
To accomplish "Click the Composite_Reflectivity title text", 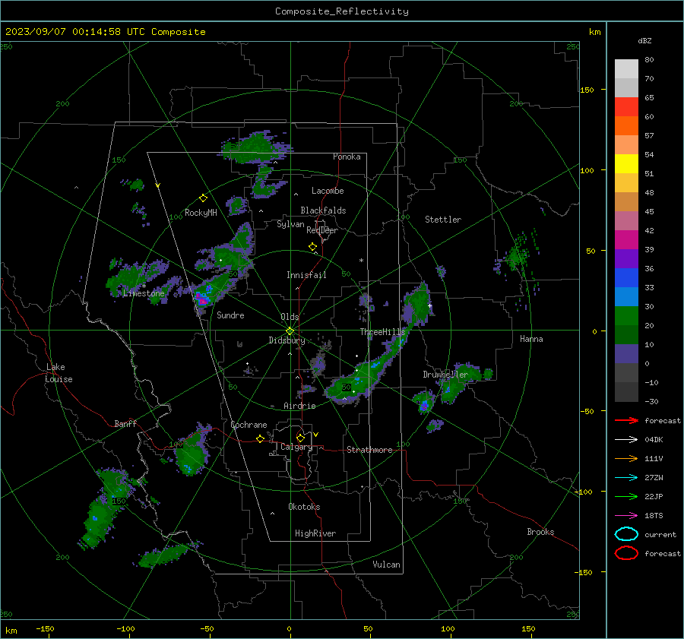I will coord(342,11).
